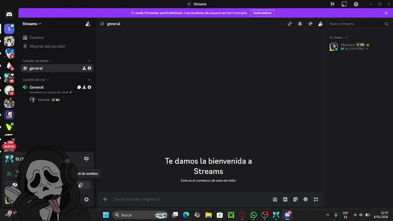The width and height of the screenshot is (393, 221).
Task: Open Microsoft Edge from taskbar
Action: pyautogui.click(x=186, y=215)
